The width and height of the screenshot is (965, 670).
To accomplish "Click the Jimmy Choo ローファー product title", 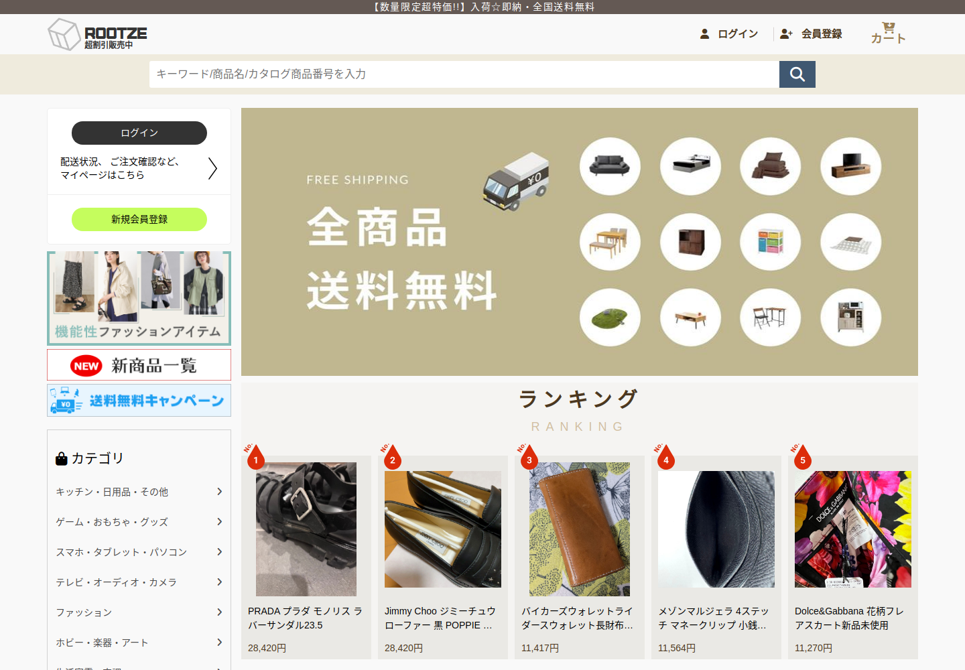I will pyautogui.click(x=440, y=618).
